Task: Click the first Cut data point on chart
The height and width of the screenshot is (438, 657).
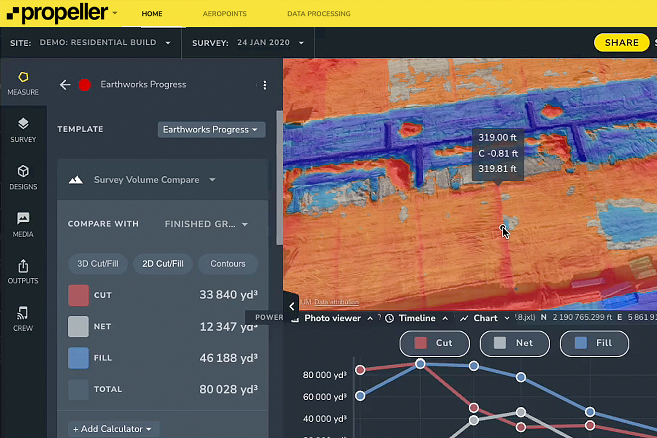Action: click(360, 370)
